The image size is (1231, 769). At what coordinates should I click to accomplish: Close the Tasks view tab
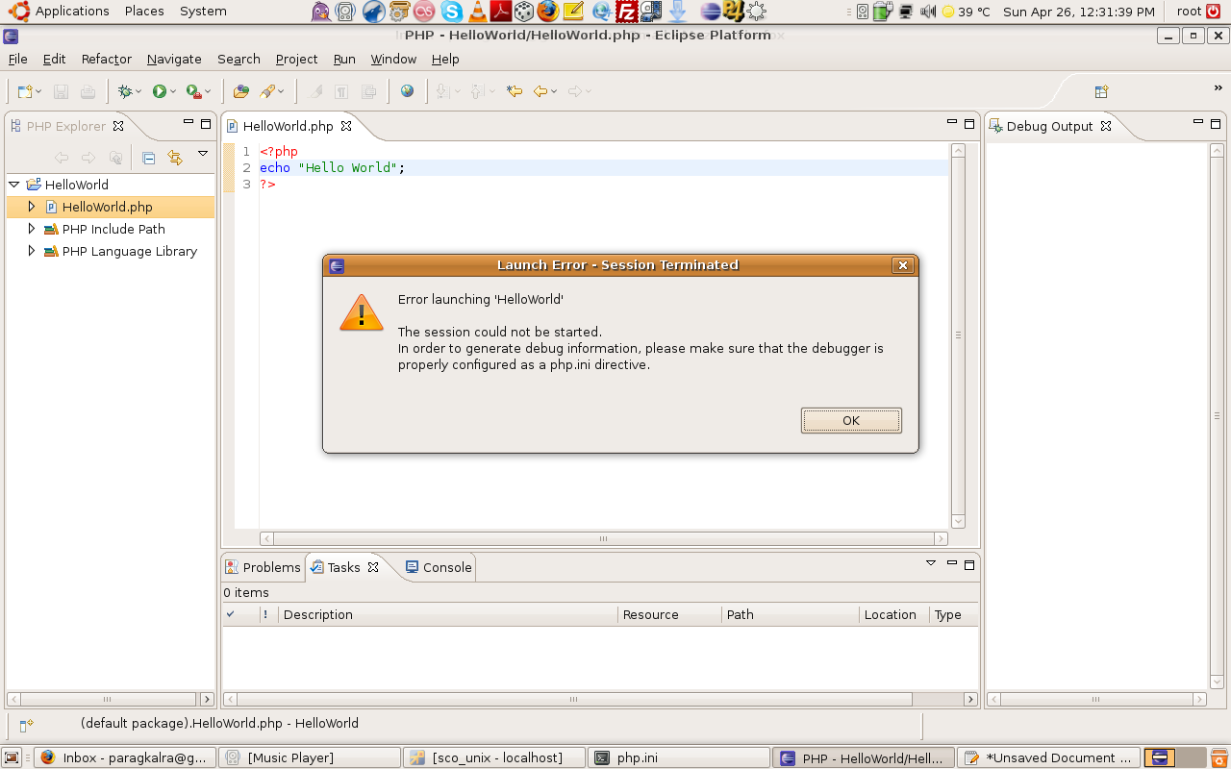[373, 567]
